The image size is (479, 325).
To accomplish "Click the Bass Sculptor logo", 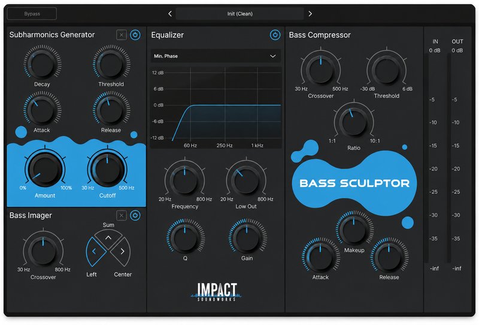I will tap(354, 183).
